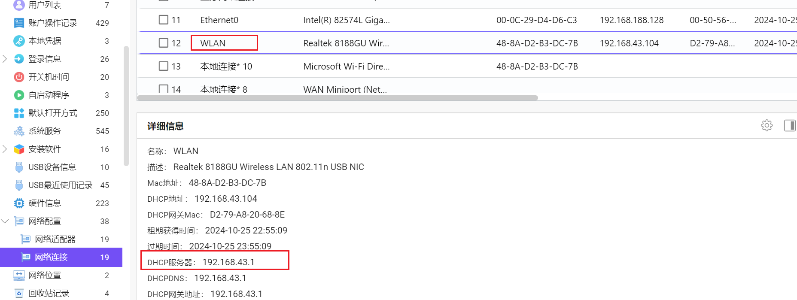
Task: Collapse the 网络配置 tree node
Action: (x=5, y=221)
